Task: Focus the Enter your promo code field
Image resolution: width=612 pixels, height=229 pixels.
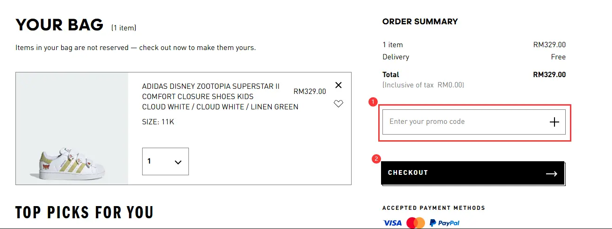Action: [x=463, y=122]
